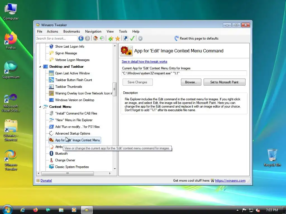
Task: Go to the Home page icon
Action: click(95, 38)
